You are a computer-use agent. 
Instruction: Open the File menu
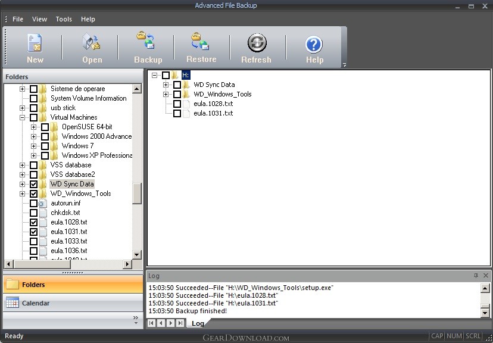point(18,19)
